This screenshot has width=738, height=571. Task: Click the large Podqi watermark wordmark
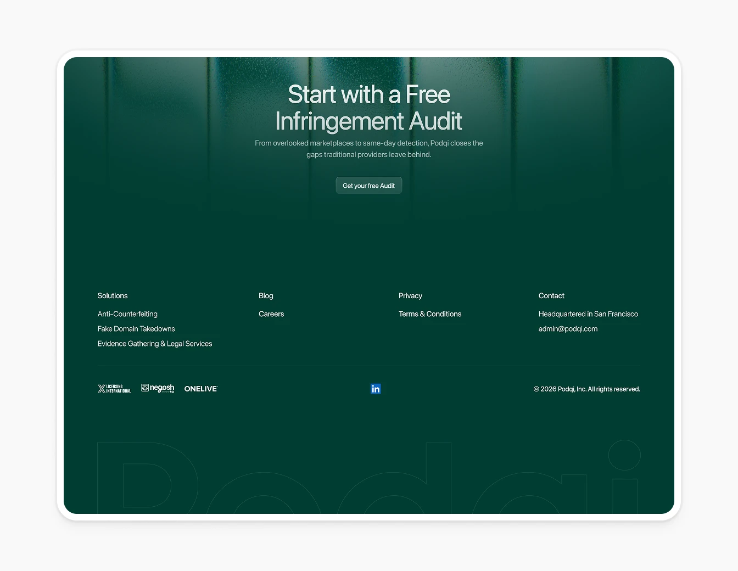(368, 483)
